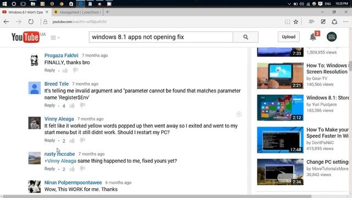Viewport: 352px width, 198px height.
Task: Open a new browser tab
Action: click(x=107, y=12)
